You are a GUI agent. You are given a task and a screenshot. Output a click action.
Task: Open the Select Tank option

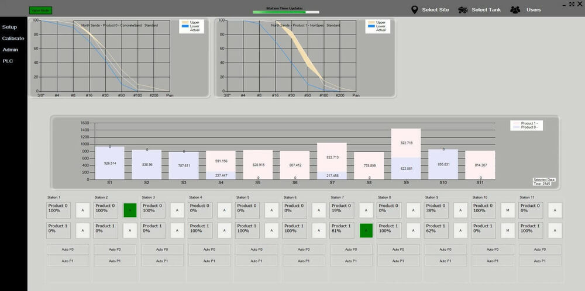[x=486, y=10]
